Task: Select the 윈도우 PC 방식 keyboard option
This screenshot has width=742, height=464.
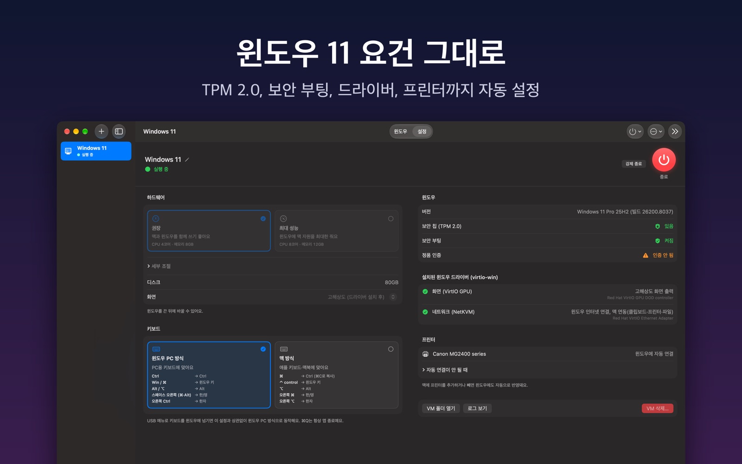Action: pos(209,375)
